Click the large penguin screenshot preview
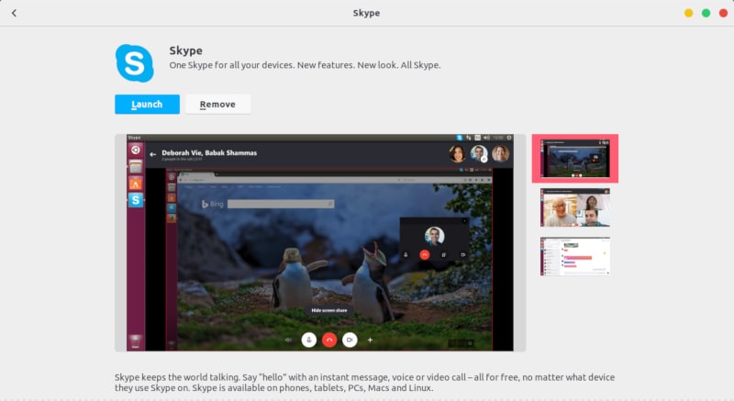This screenshot has height=401, width=734. (320, 243)
